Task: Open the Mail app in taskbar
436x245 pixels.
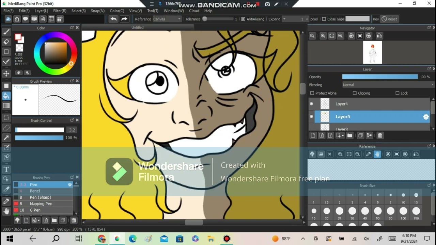Action: tap(164, 239)
